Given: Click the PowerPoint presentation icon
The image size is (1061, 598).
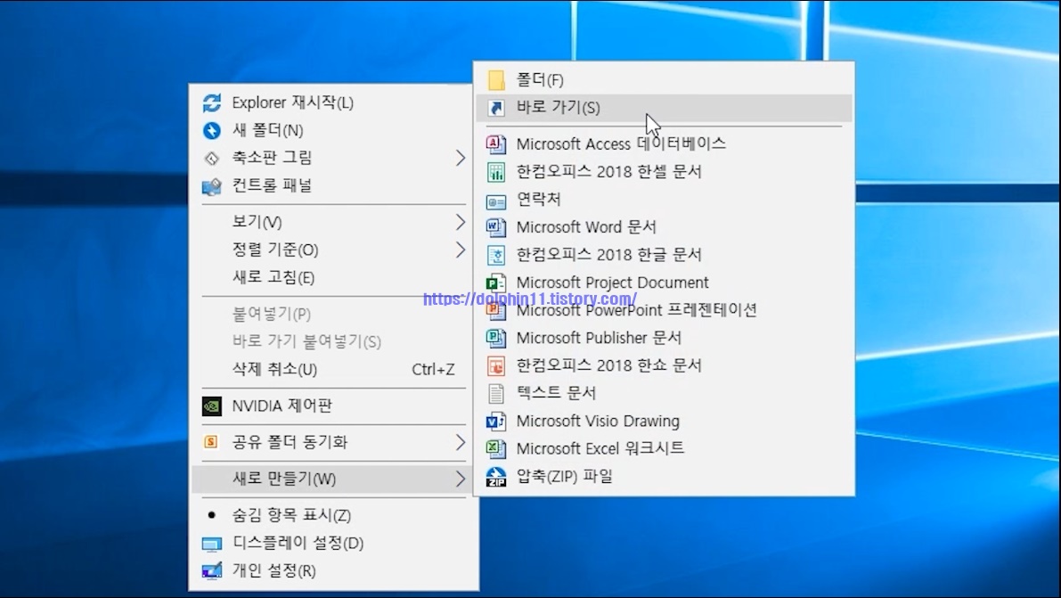Looking at the screenshot, I should click(x=496, y=312).
